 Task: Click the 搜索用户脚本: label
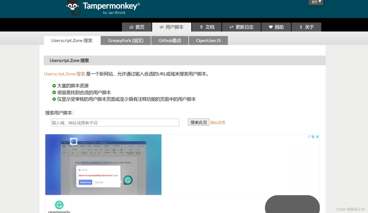(x=60, y=113)
